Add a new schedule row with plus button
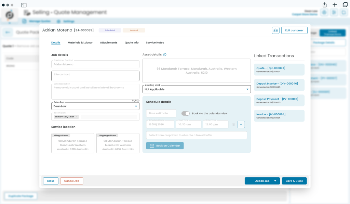The width and height of the screenshot is (350, 204). coord(241,125)
